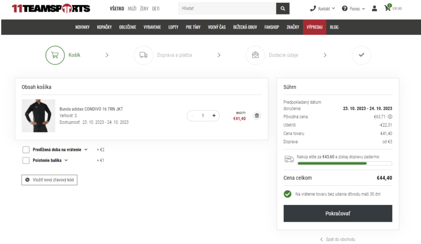Click the quantity value field showing 1
Screen dimensions: 421x244
click(203, 116)
